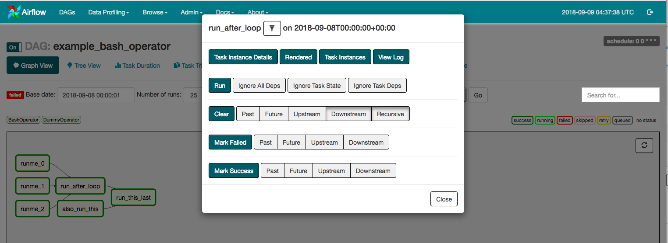The height and width of the screenshot is (243, 668).
Task: Click the graph refresh icon button
Action: click(x=644, y=146)
